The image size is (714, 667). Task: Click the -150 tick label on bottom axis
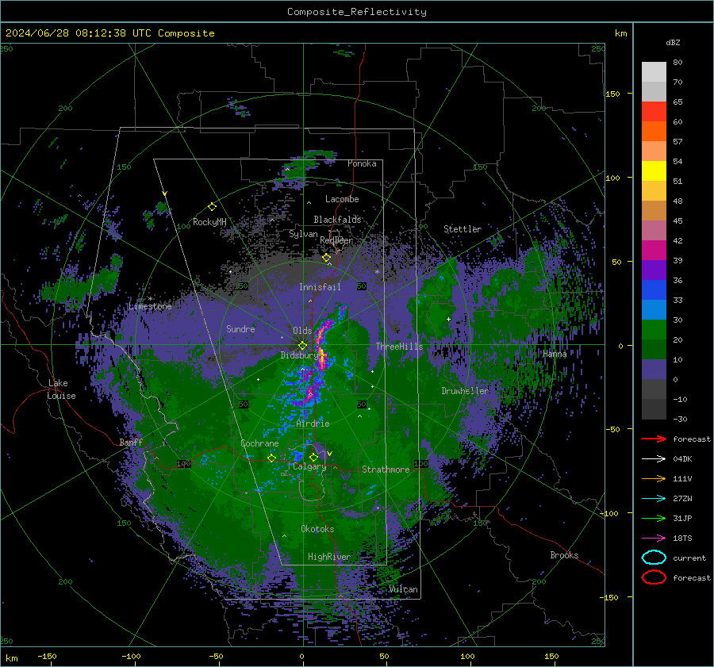point(47,656)
